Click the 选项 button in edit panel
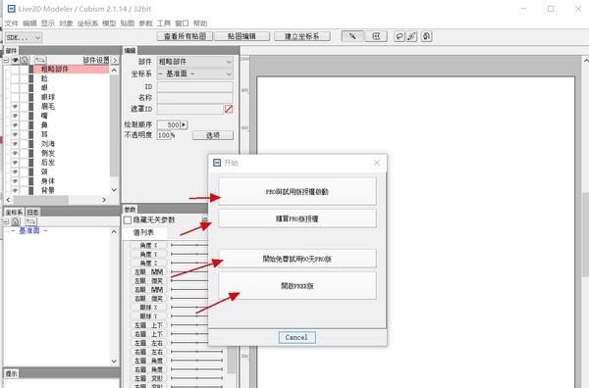Screen dimensions: 589x388 (x=213, y=135)
